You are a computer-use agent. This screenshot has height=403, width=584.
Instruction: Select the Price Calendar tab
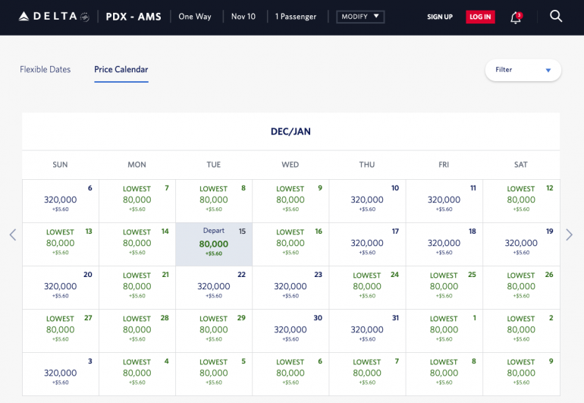121,70
